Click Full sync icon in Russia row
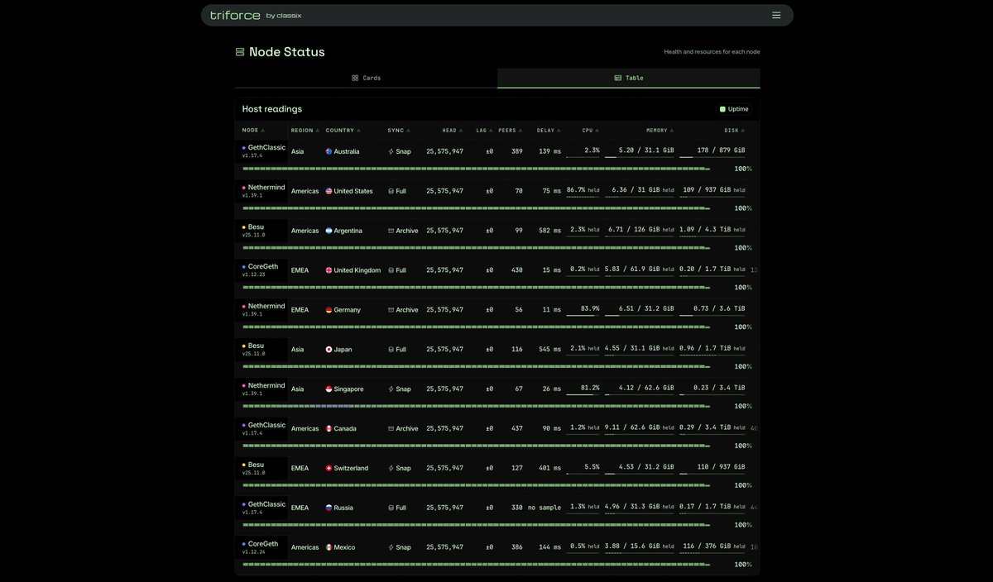 click(391, 508)
